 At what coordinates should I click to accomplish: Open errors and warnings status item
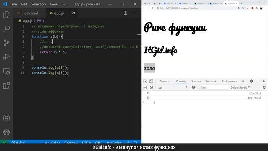tap(18, 143)
